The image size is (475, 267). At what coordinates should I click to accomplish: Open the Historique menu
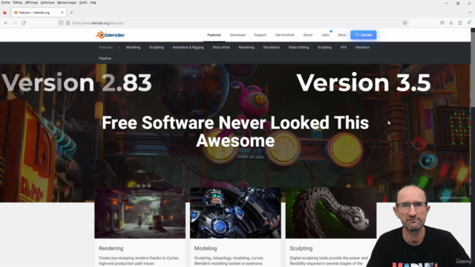pyautogui.click(x=47, y=2)
